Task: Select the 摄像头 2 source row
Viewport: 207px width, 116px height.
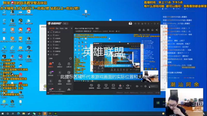Action: [60, 48]
